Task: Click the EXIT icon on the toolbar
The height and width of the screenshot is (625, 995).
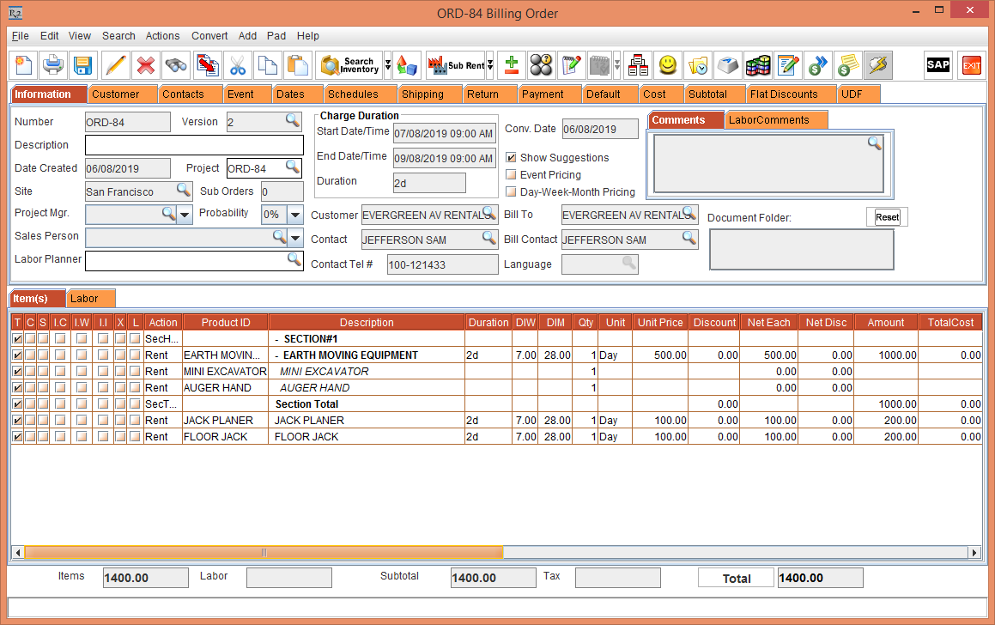Action: coord(971,64)
